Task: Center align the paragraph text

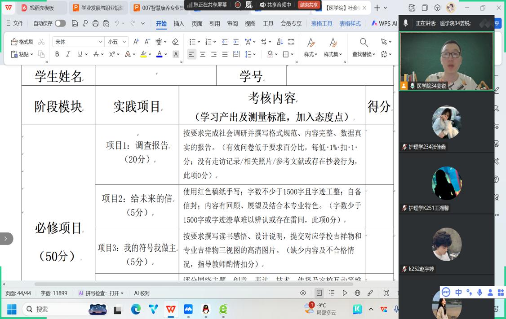Action: (203, 54)
